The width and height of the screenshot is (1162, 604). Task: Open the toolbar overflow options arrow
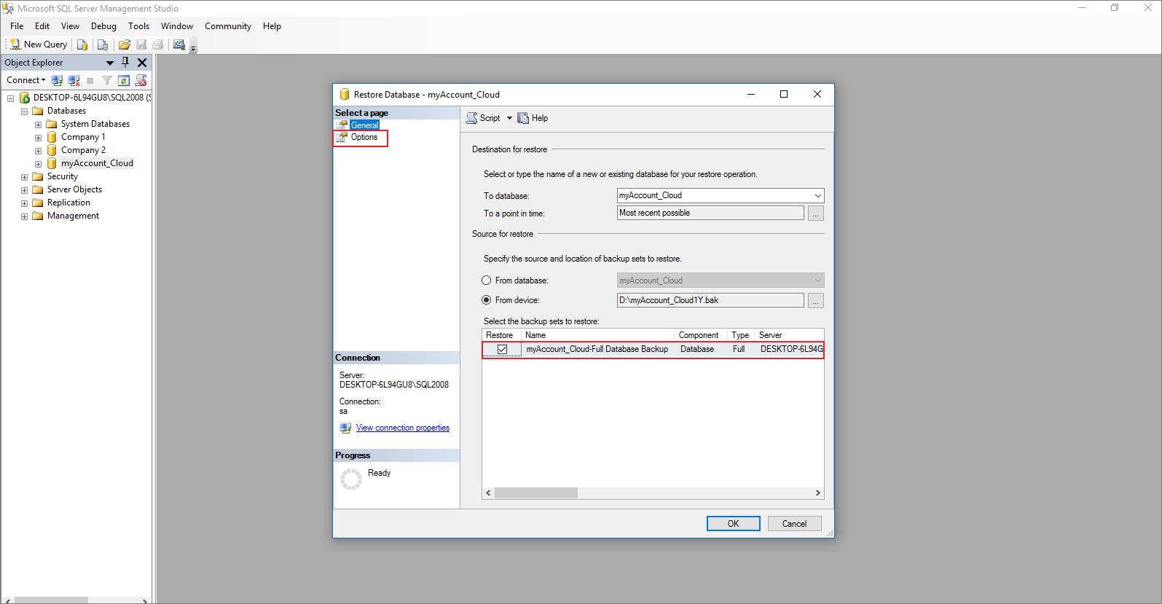pos(193,48)
